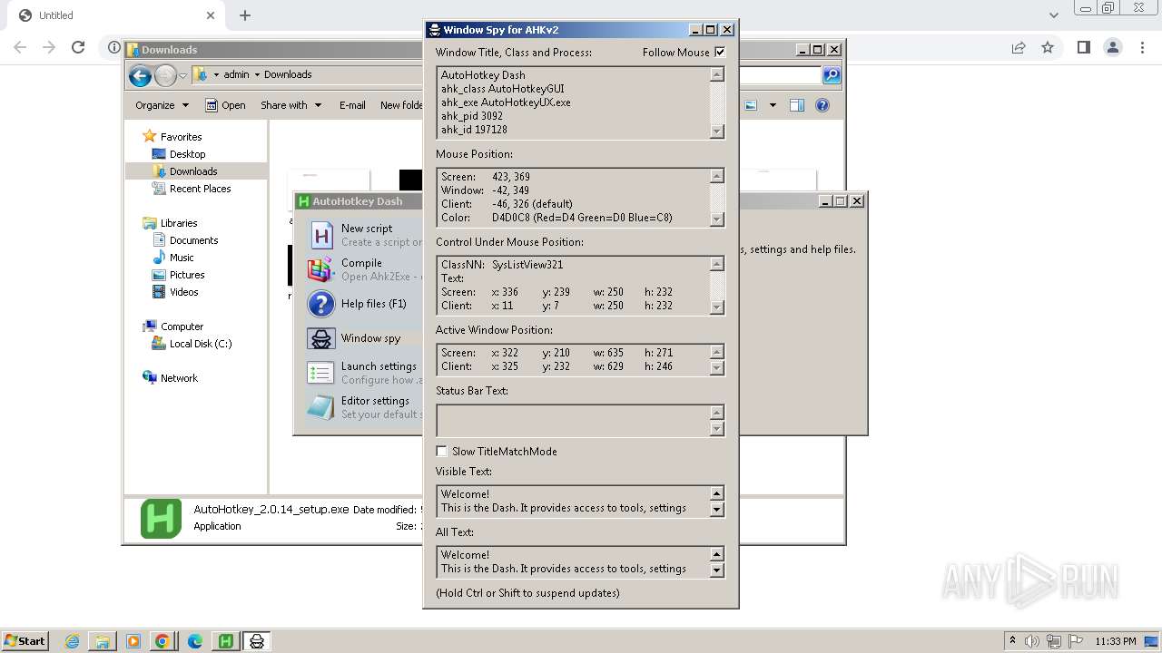Click the explorer search magnifier button
Image resolution: width=1162 pixels, height=653 pixels.
[832, 75]
